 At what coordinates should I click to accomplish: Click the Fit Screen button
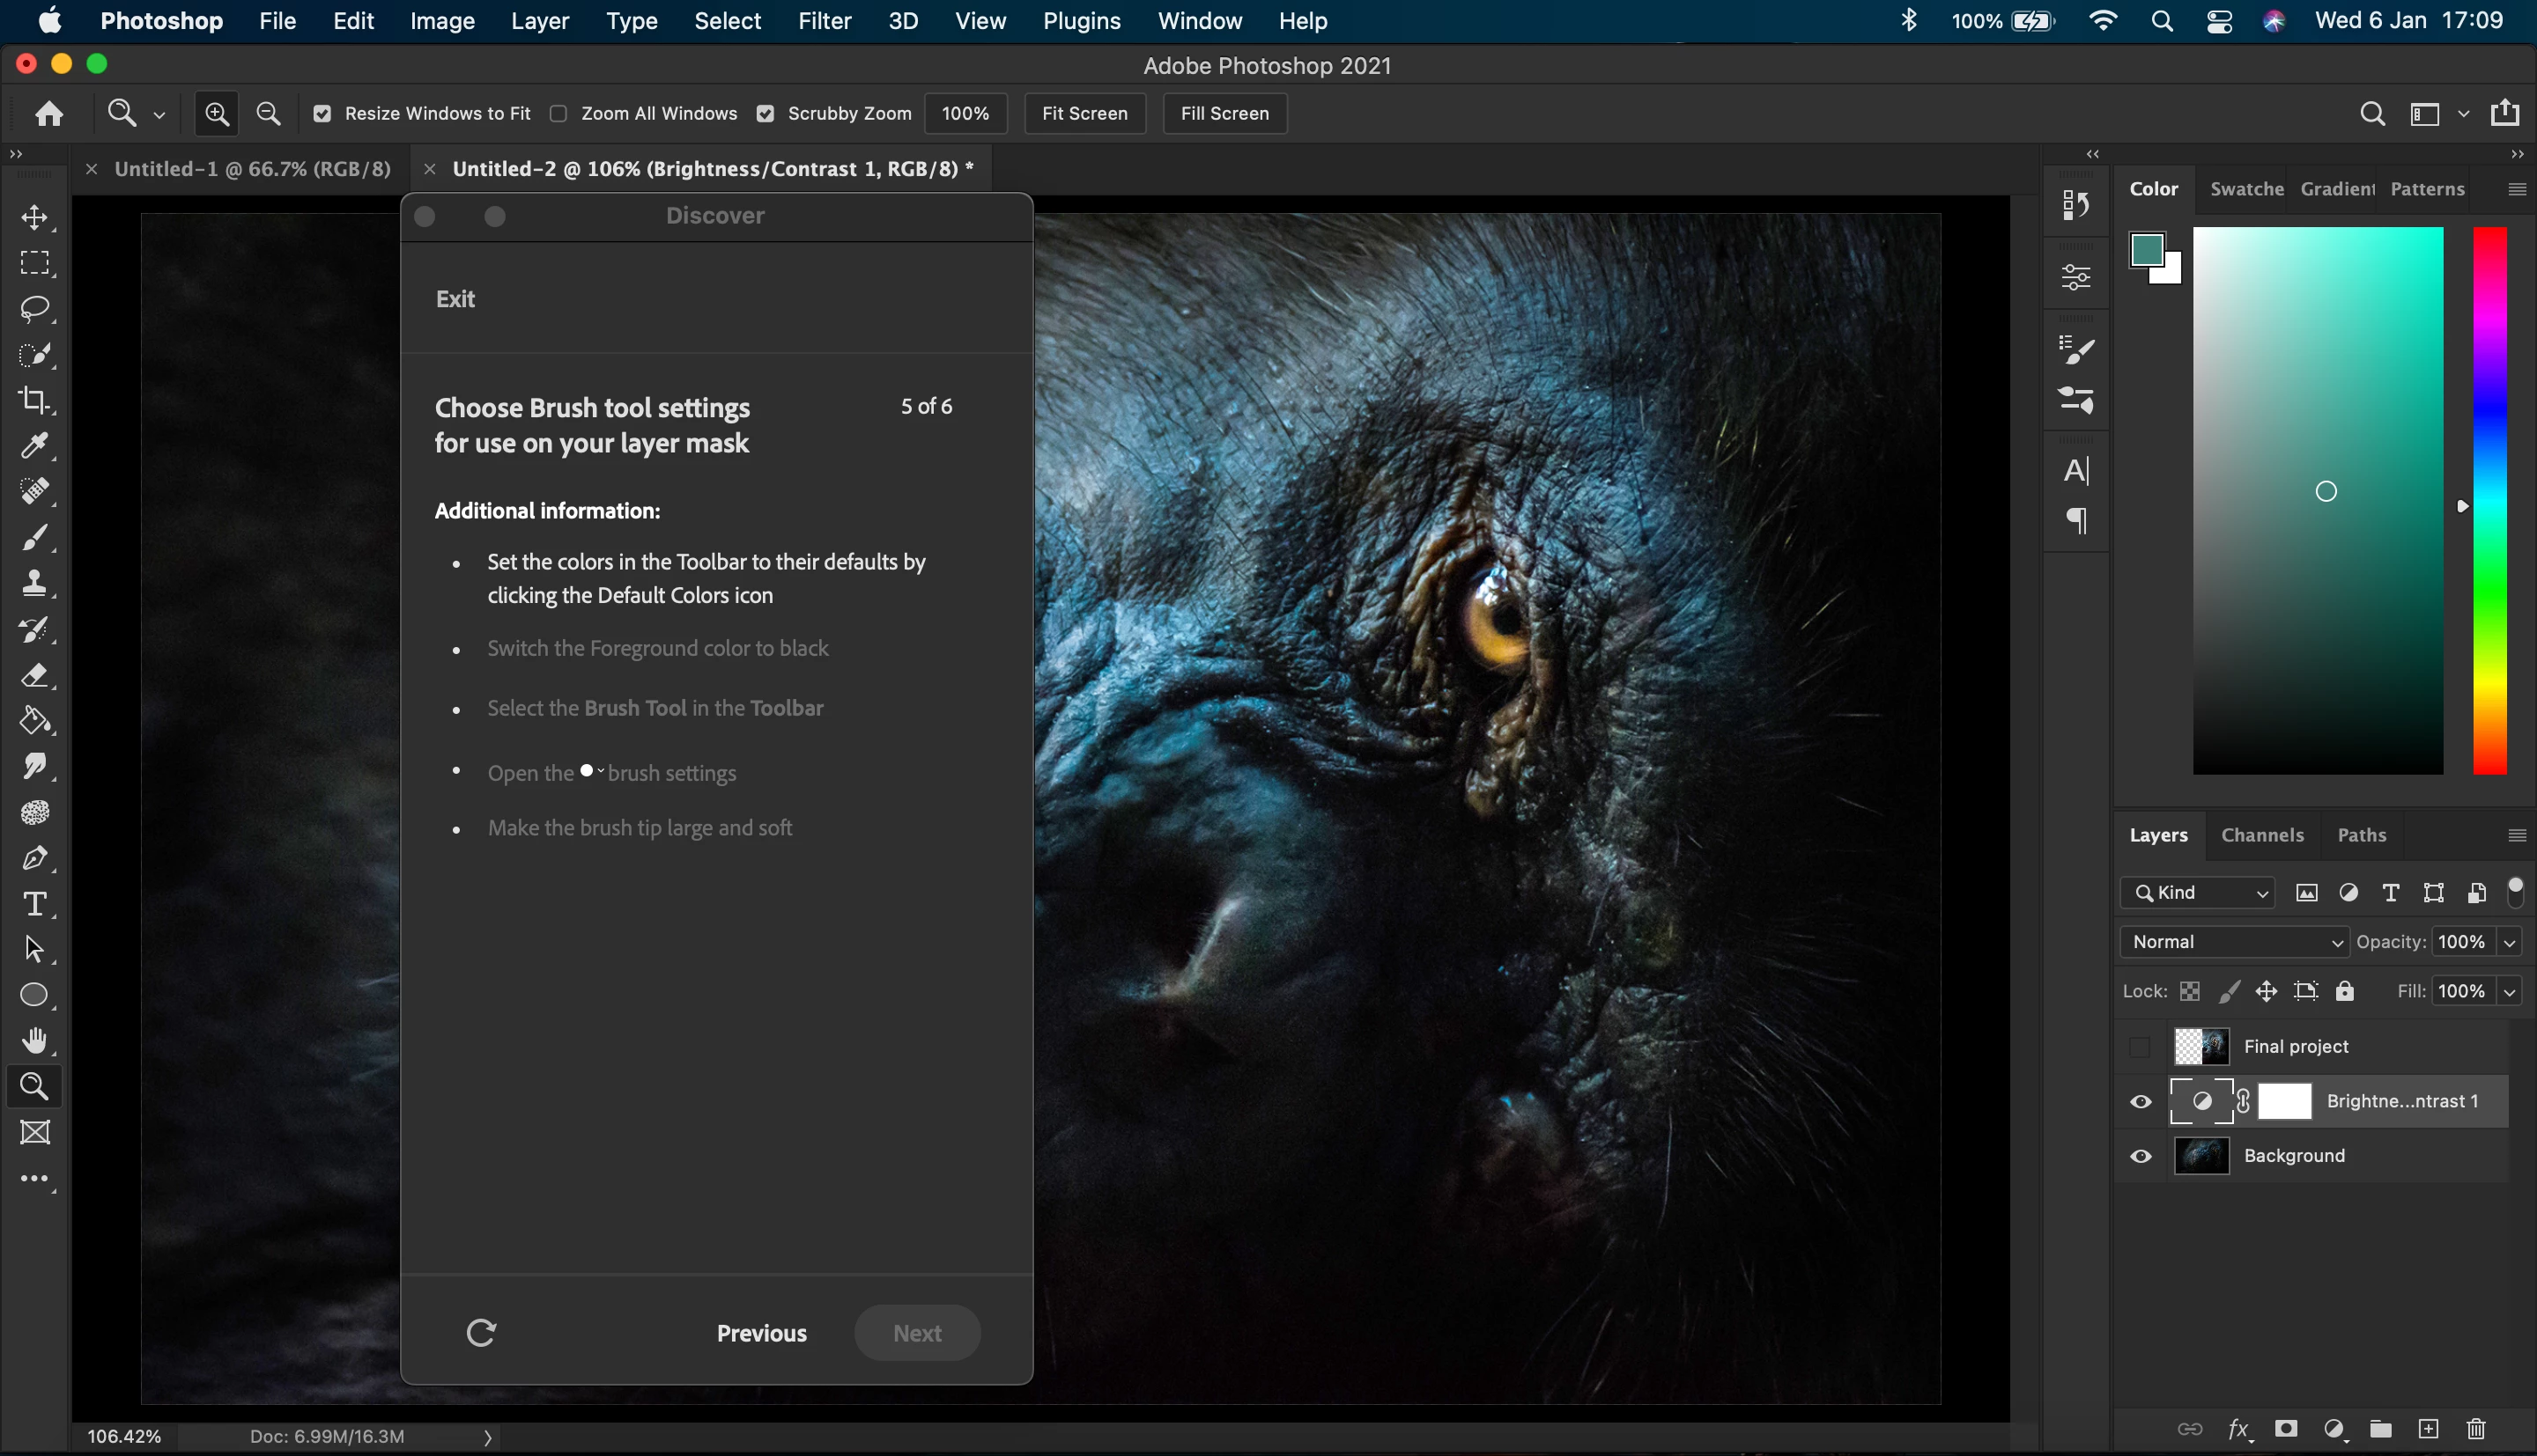click(x=1084, y=113)
